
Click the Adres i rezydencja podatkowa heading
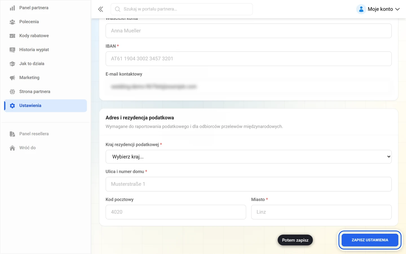140,118
